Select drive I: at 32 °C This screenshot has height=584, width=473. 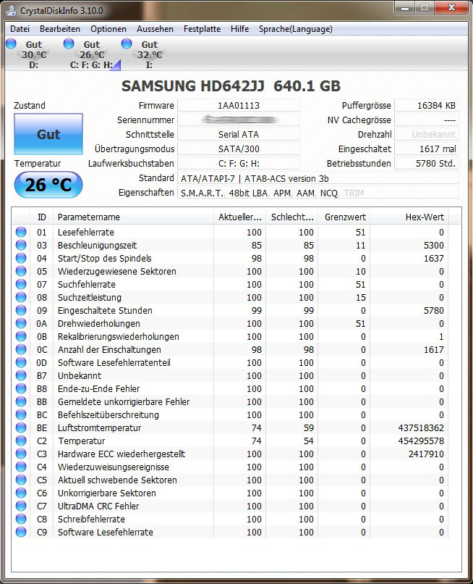coord(143,54)
